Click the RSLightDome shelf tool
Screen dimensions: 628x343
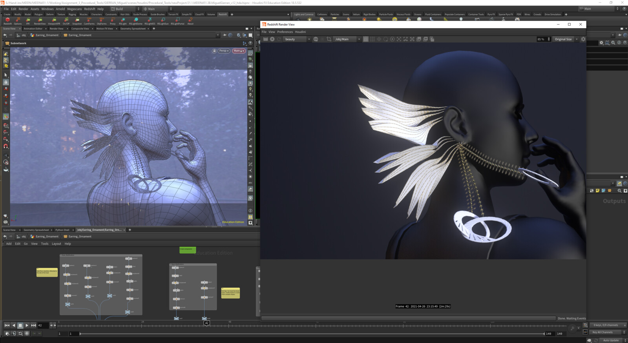tap(135, 20)
